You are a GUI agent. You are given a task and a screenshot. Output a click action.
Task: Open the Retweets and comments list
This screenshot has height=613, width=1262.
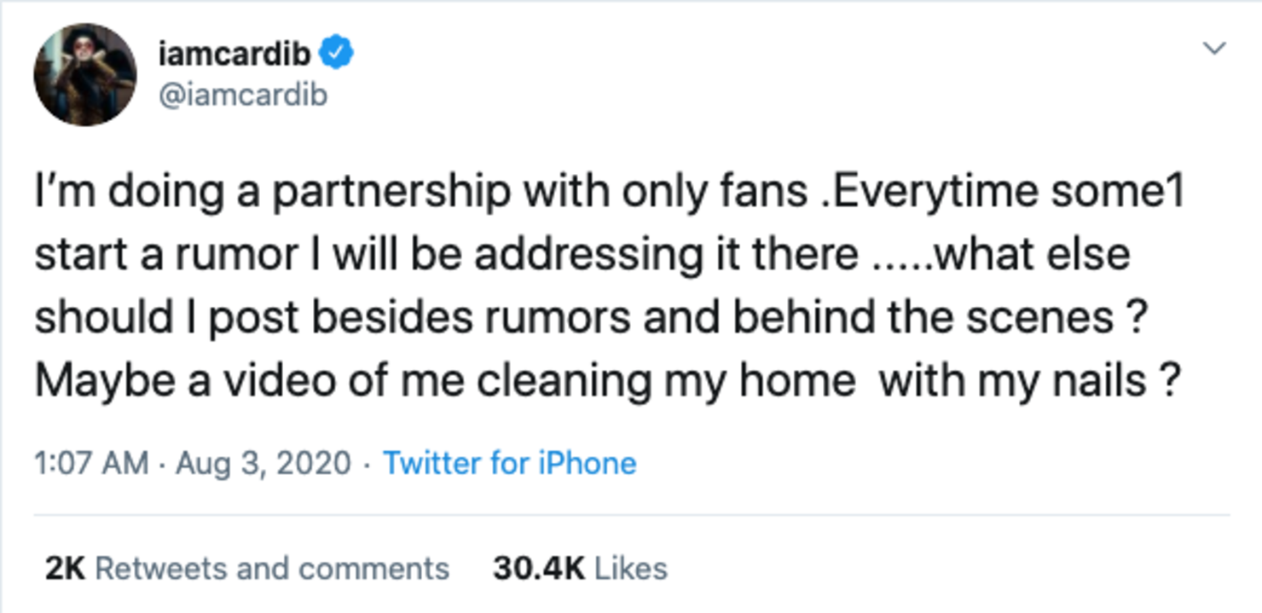(x=272, y=569)
